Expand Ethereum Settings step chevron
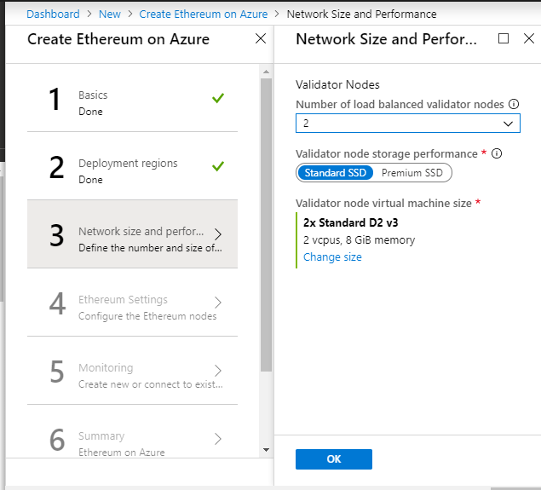Screen dimensions: 541x490 point(218,303)
